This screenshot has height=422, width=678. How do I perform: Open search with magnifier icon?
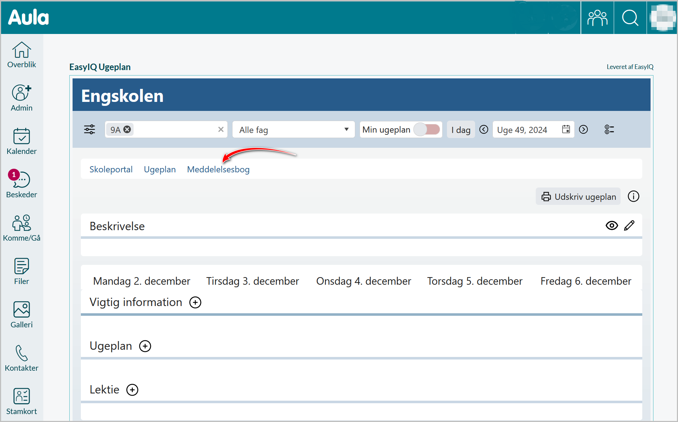[630, 18]
